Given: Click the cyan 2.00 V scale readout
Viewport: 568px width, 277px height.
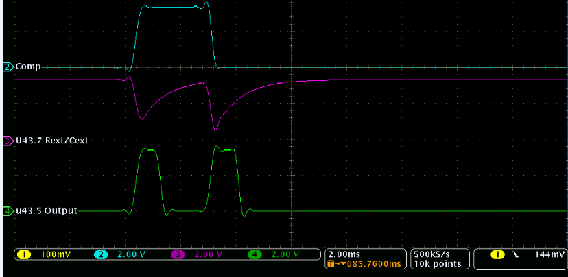Looking at the screenshot, I should pos(132,255).
